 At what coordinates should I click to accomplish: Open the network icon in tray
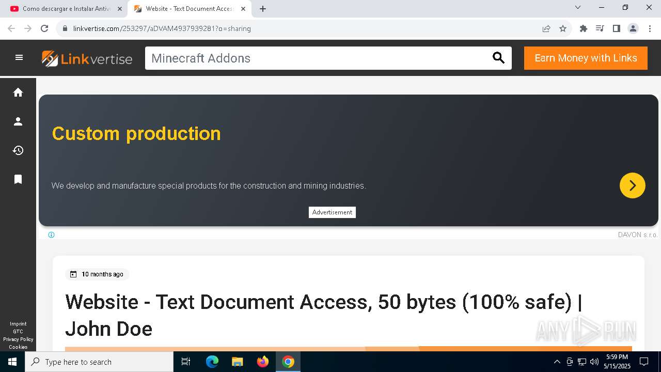582,362
